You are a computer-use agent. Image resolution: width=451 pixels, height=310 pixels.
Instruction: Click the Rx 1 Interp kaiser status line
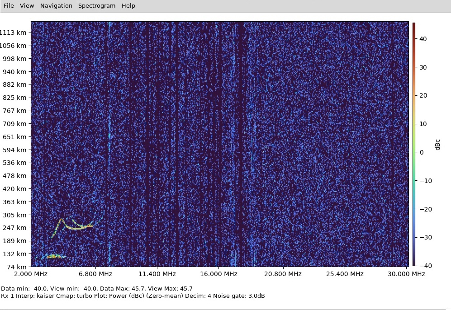click(133, 296)
